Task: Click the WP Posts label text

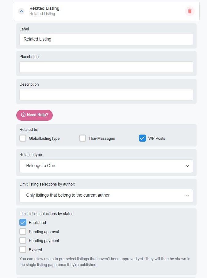Action: pos(157,138)
